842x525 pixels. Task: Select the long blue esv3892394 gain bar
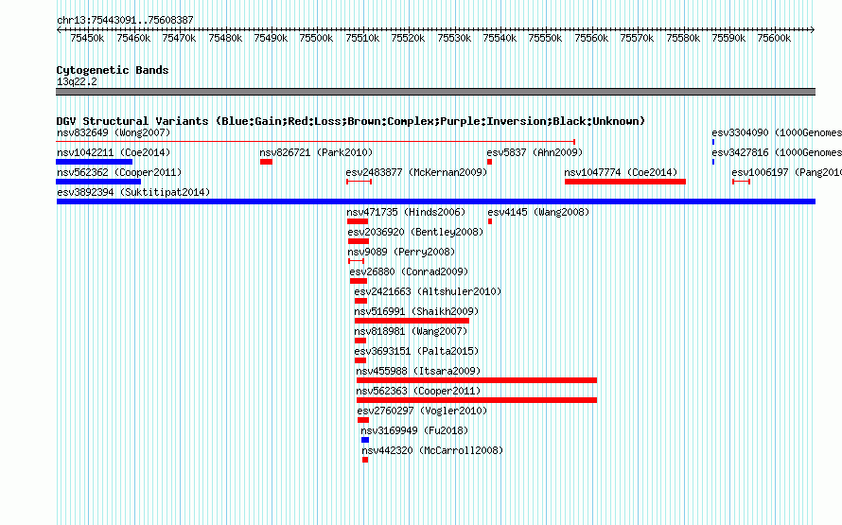coord(436,201)
